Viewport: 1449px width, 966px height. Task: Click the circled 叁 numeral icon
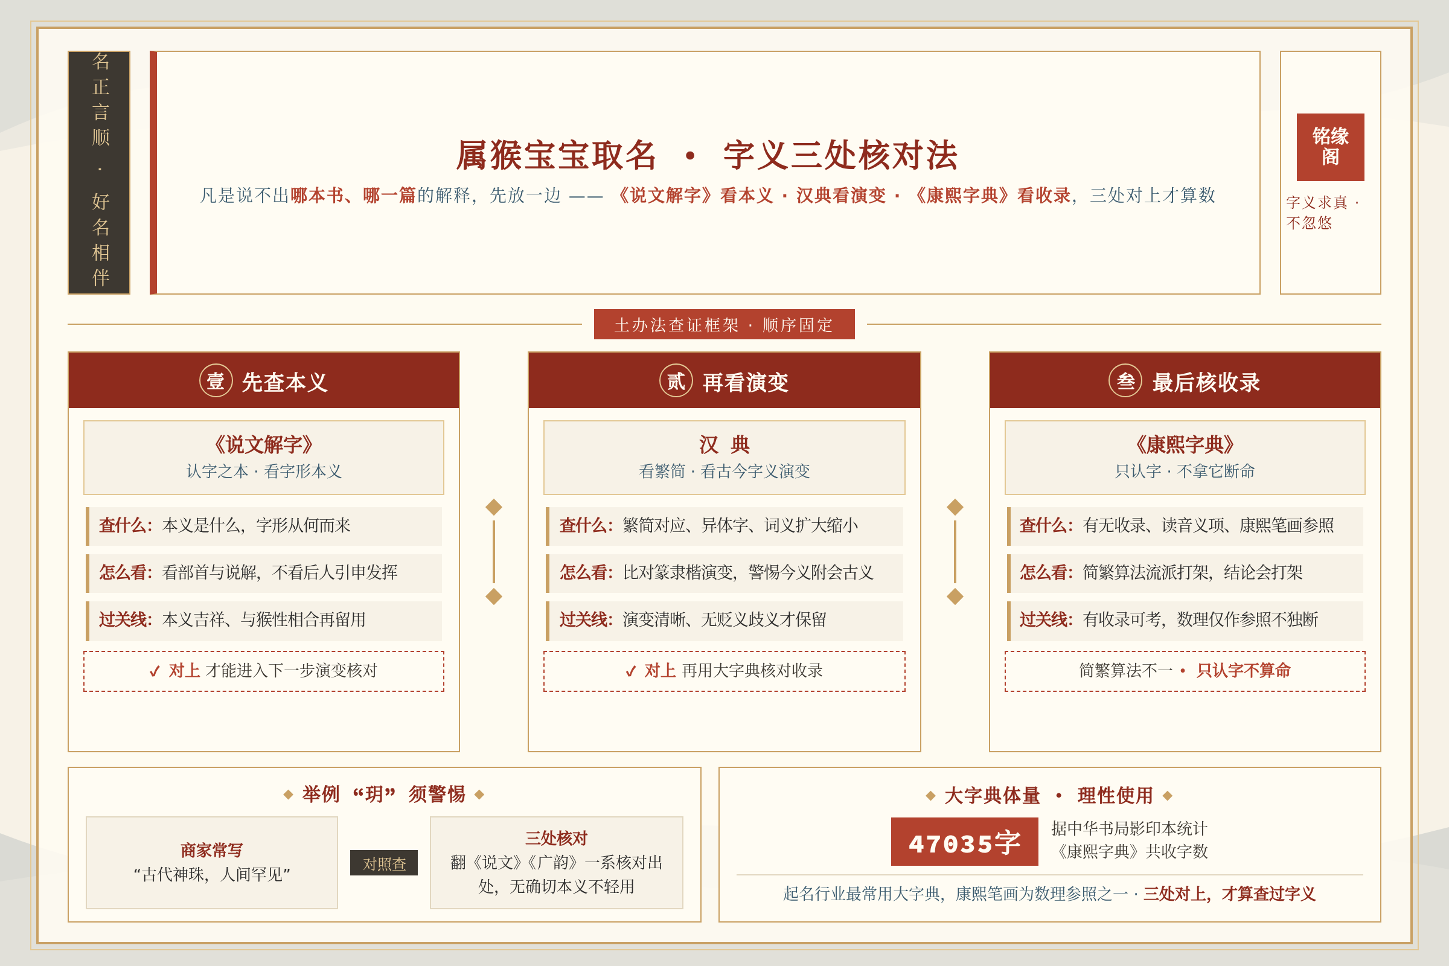(1125, 381)
